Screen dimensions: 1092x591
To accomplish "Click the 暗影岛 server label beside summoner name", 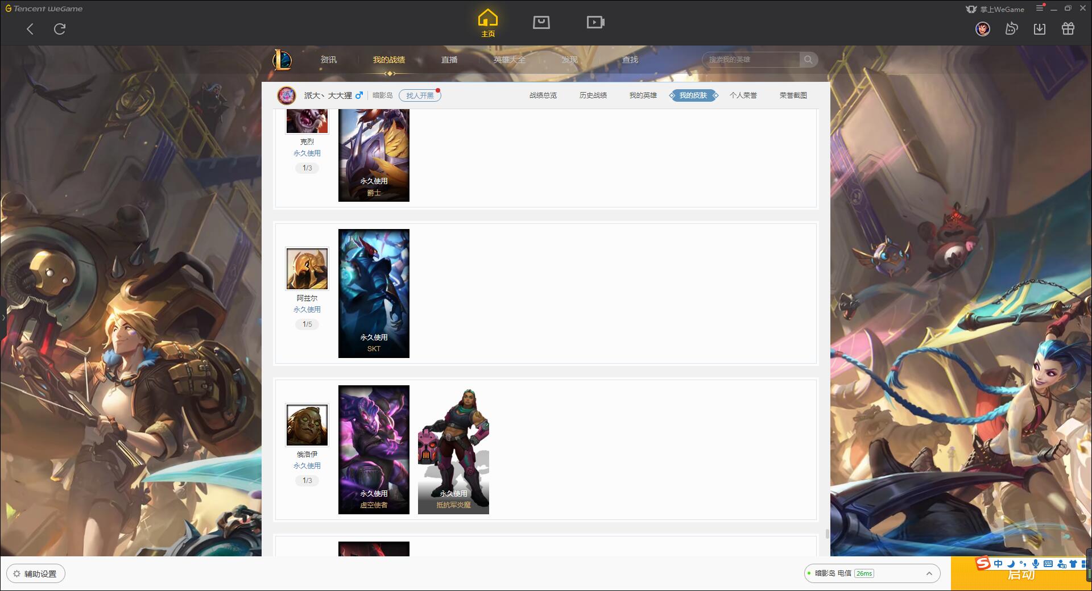I will (x=383, y=95).
